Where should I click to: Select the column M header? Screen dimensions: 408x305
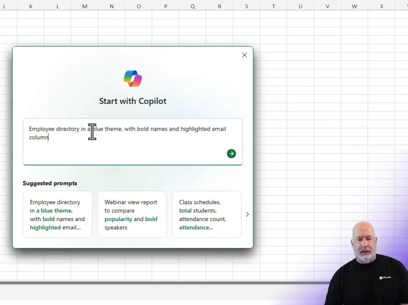pos(84,6)
